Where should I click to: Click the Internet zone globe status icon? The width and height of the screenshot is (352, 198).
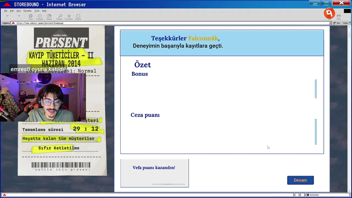pos(308,195)
